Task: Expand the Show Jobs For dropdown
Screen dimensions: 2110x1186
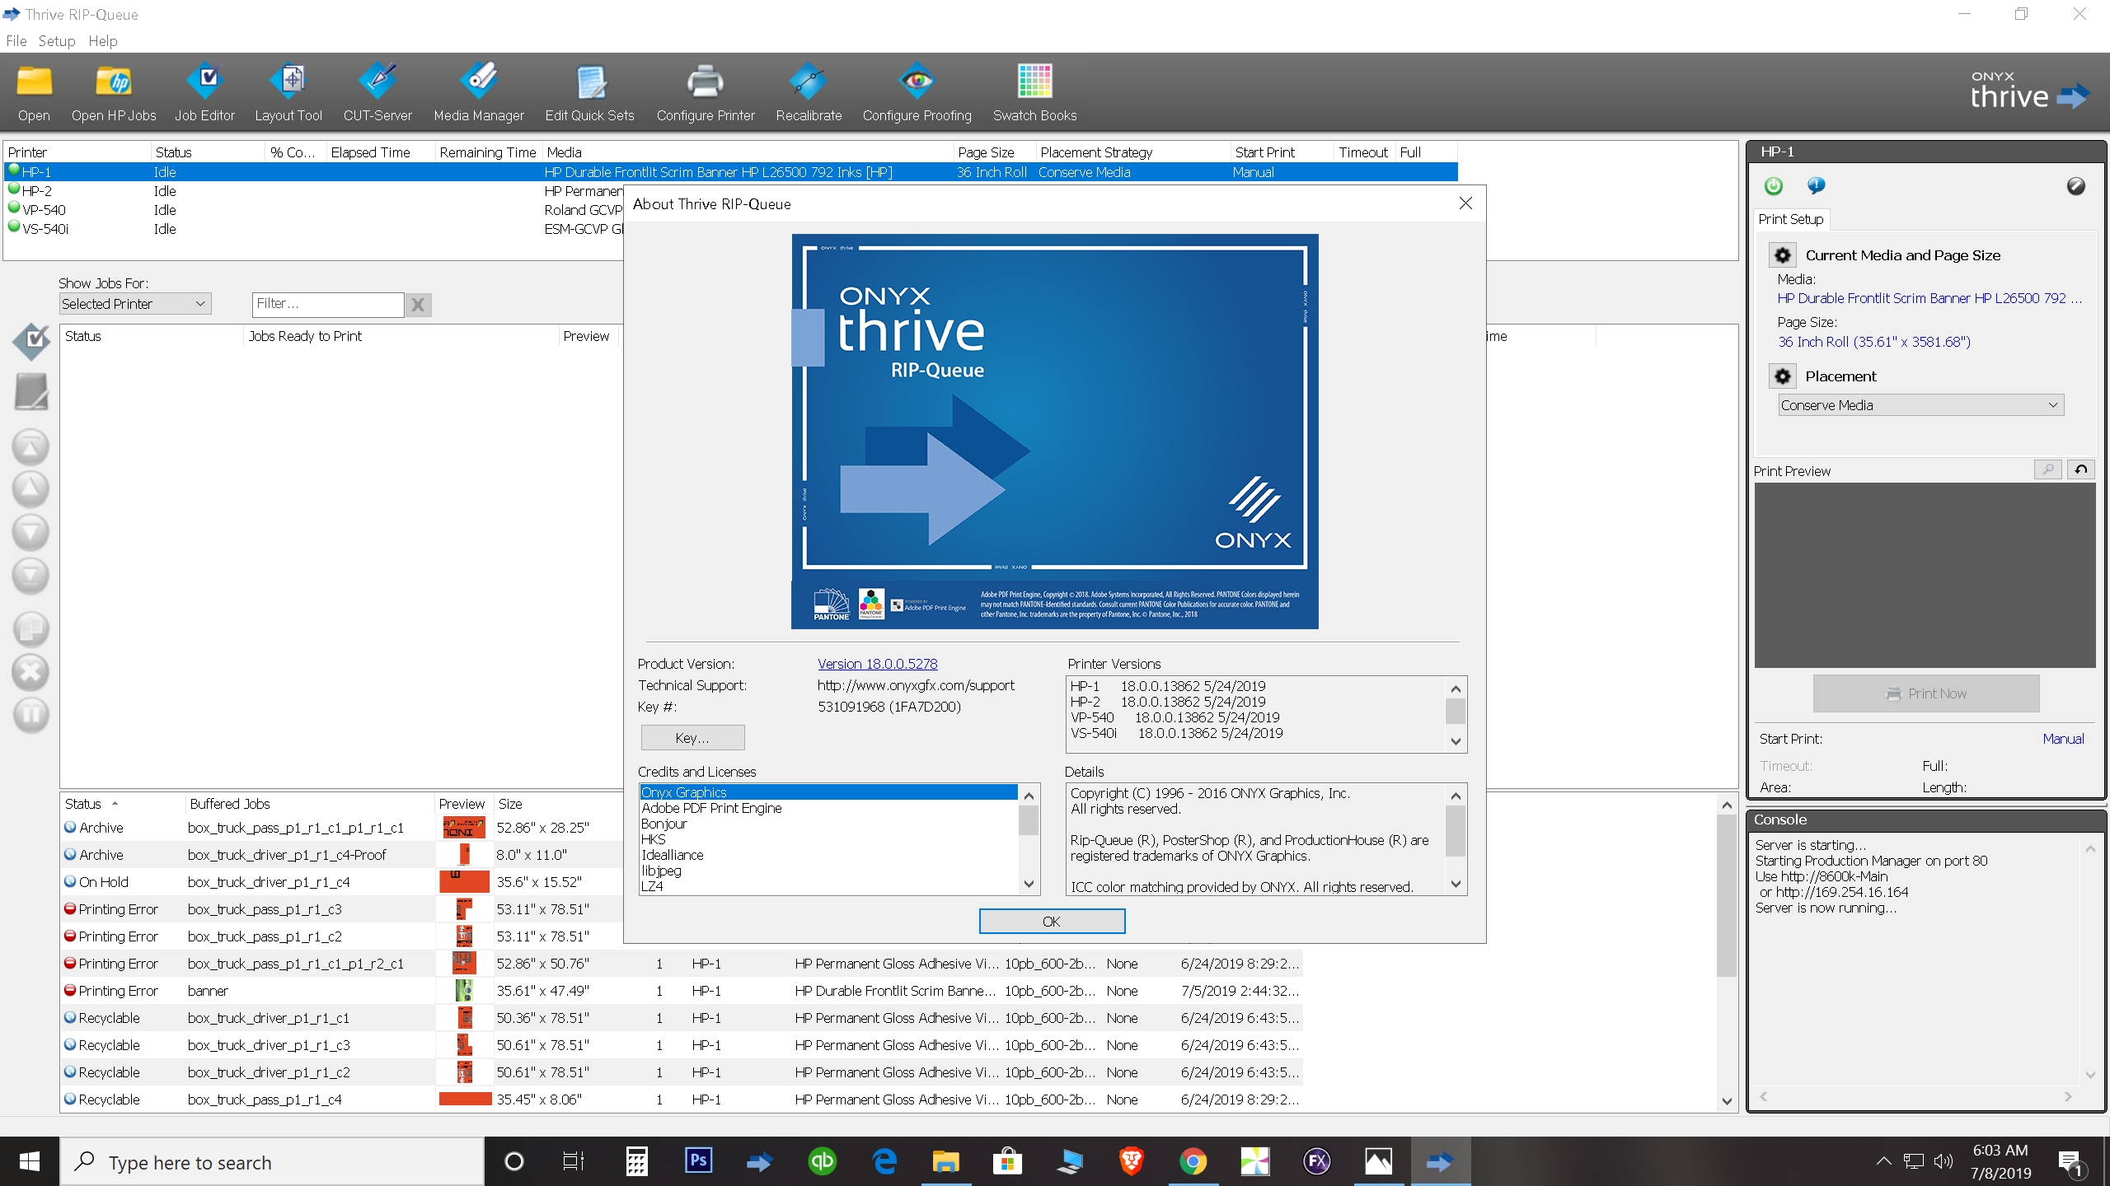Action: pos(134,304)
